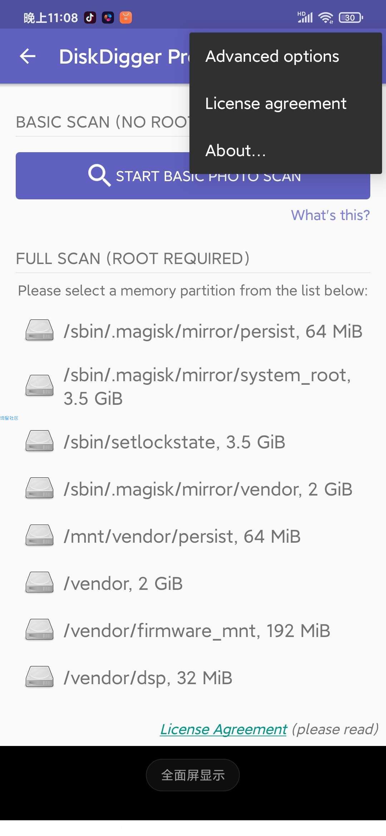The width and height of the screenshot is (386, 836).
Task: Start the basic photo scan
Action: pos(193,176)
